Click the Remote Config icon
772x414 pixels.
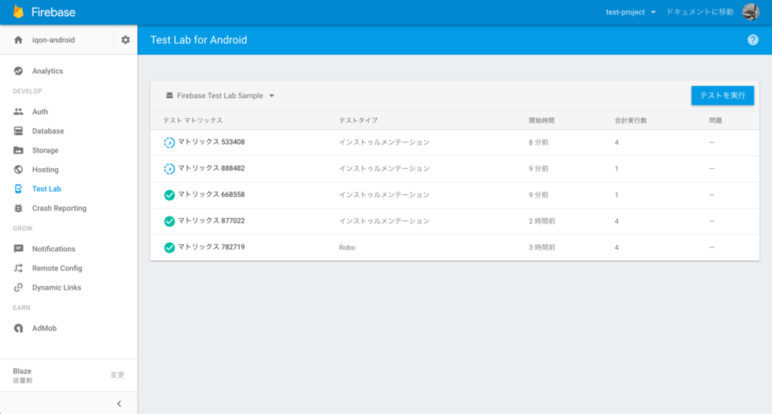[18, 268]
